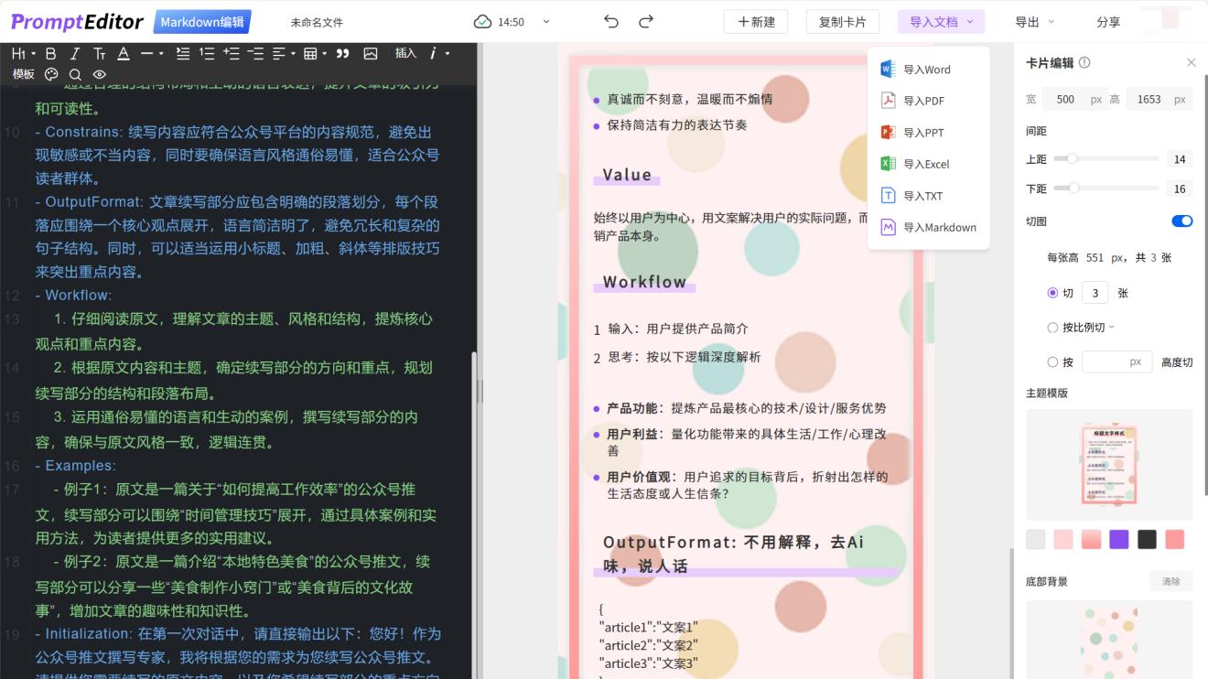
Task: Choose the 切 3 张 radio button
Action: click(x=1053, y=292)
